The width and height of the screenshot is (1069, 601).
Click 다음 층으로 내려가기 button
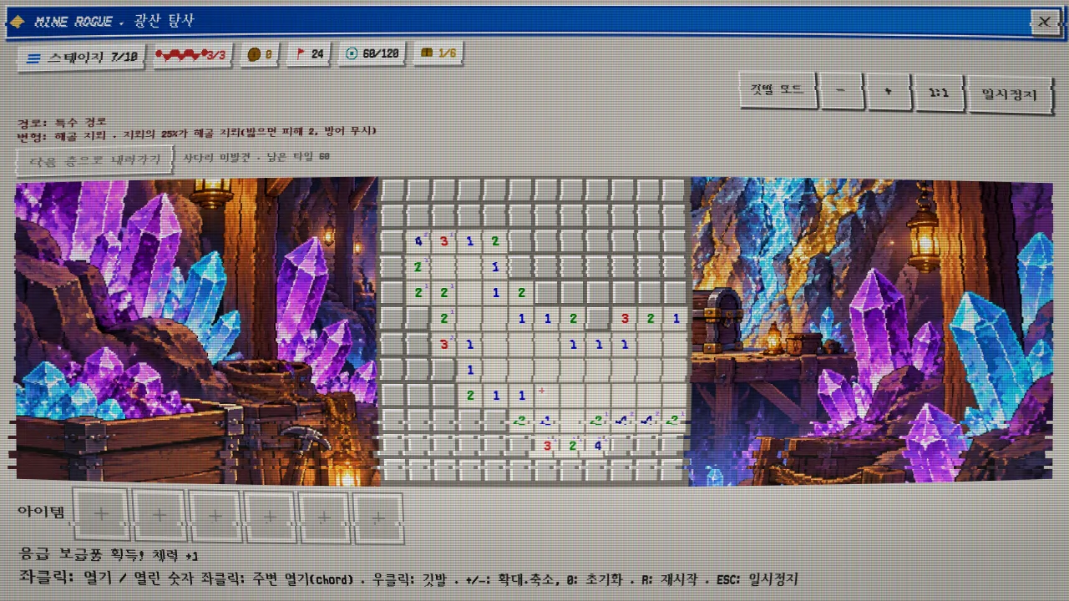pos(94,159)
